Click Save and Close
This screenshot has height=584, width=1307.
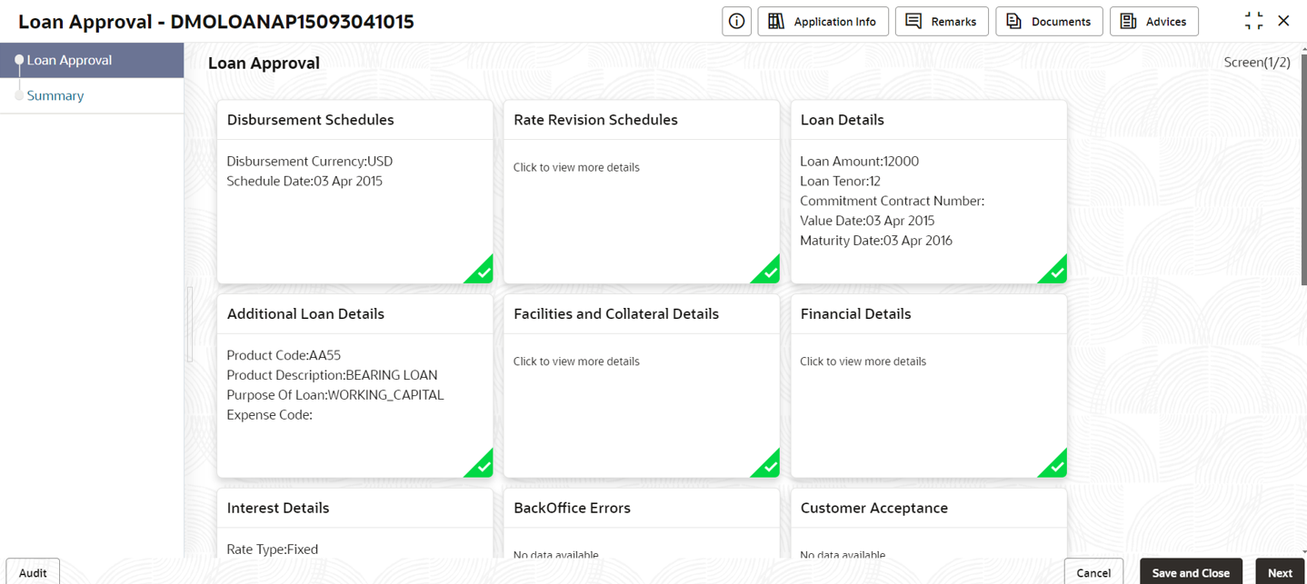(1191, 572)
